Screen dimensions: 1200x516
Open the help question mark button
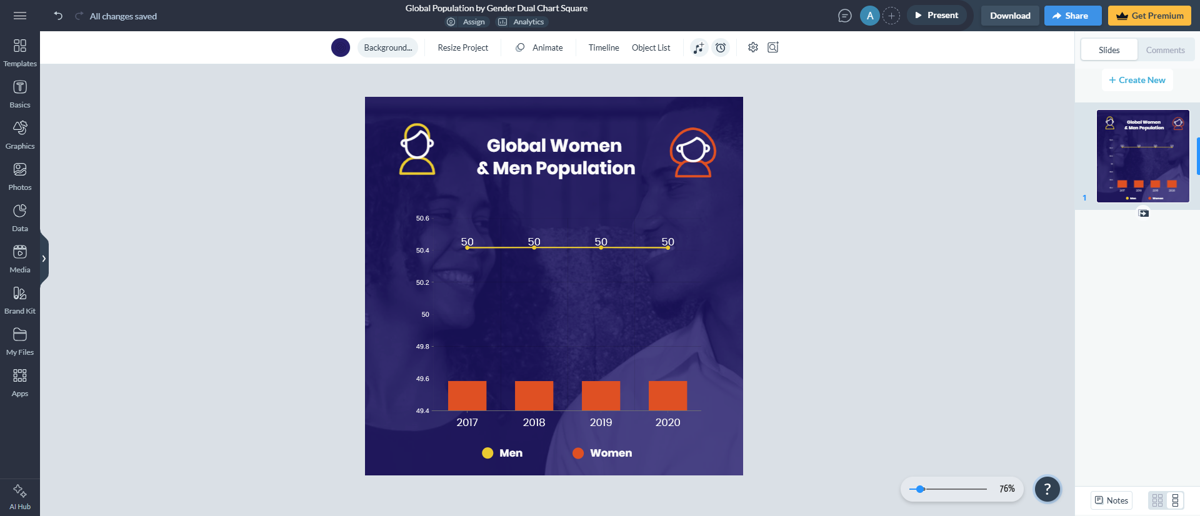click(x=1047, y=489)
